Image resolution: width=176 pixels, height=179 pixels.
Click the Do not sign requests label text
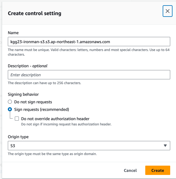pyautogui.click(x=33, y=102)
